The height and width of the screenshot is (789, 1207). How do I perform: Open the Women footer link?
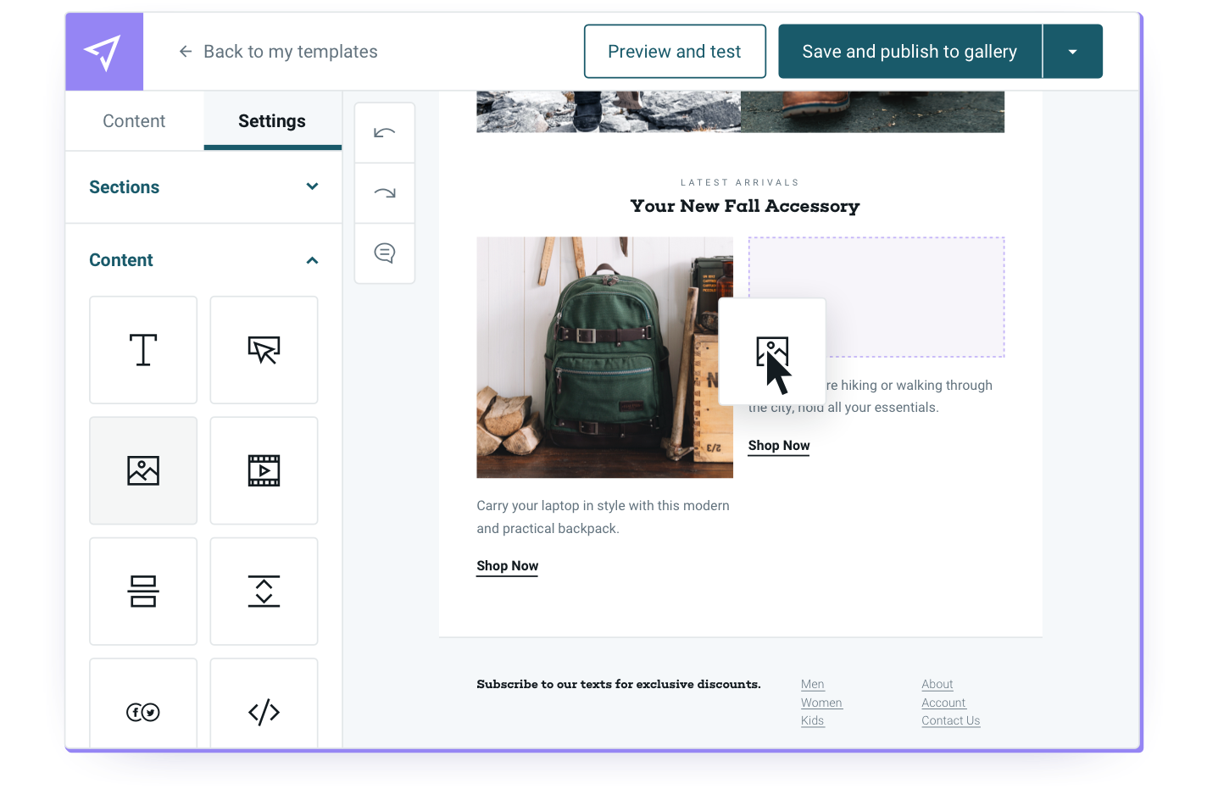(821, 703)
